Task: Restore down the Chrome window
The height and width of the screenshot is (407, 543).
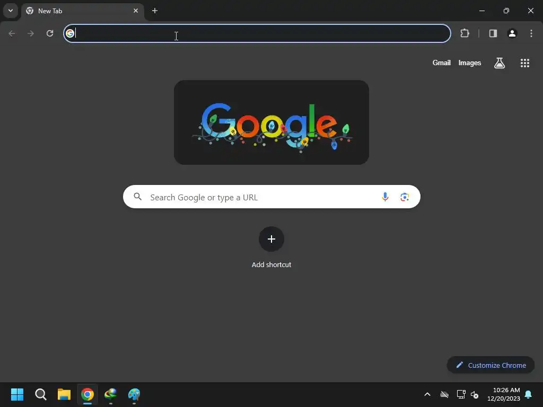Action: coord(506,11)
